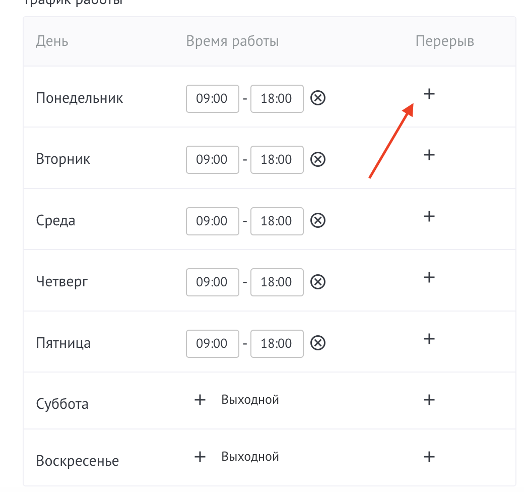Edit Четверг start time field
The height and width of the screenshot is (492, 524).
(x=212, y=282)
